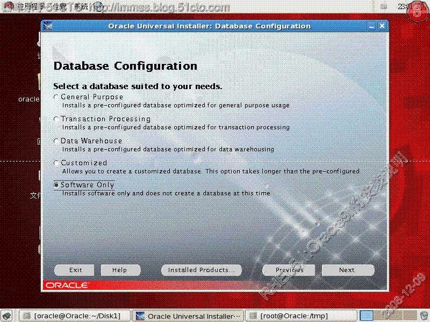Open the 位置 places menu
Screen dimensions: 430x322
59,6
